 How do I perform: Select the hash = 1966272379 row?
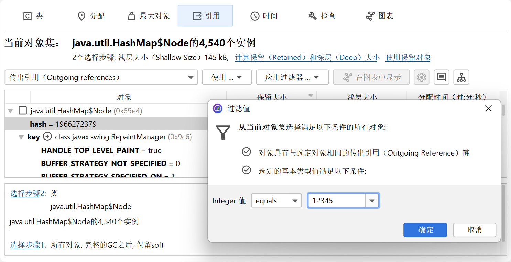click(x=106, y=124)
